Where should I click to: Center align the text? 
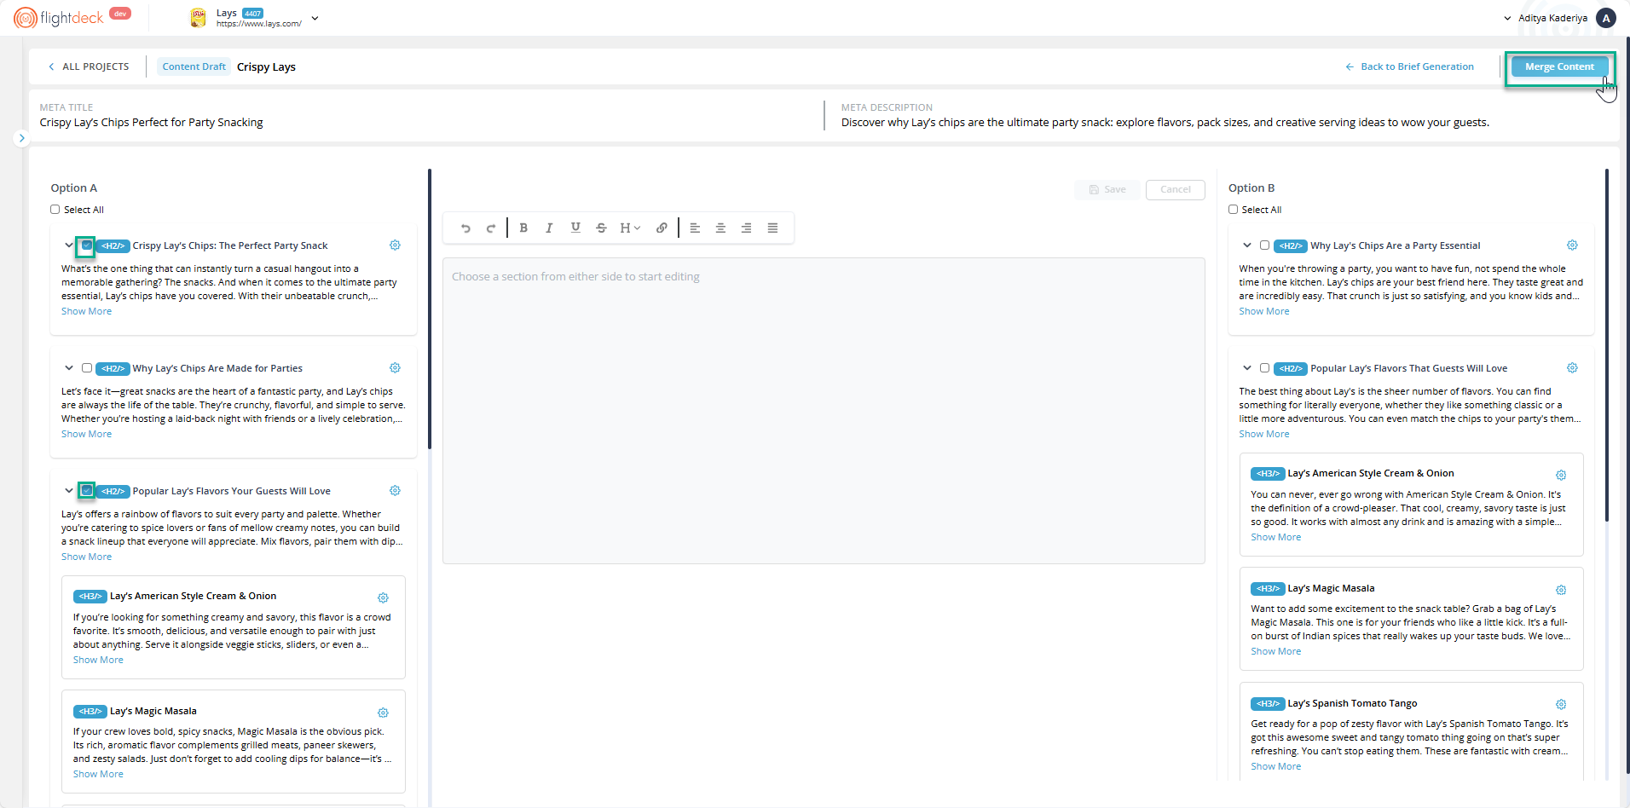point(720,228)
